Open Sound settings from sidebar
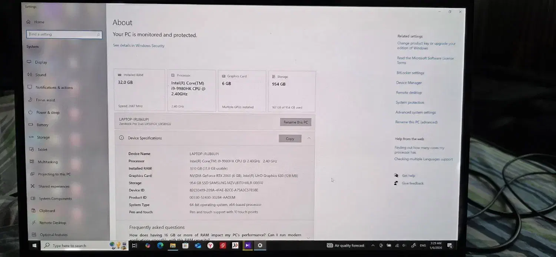556x257 pixels. (40, 75)
